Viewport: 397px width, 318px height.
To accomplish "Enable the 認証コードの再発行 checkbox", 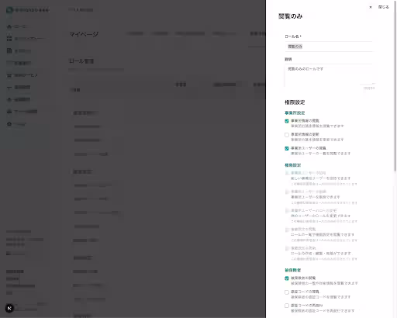I will point(287,306).
